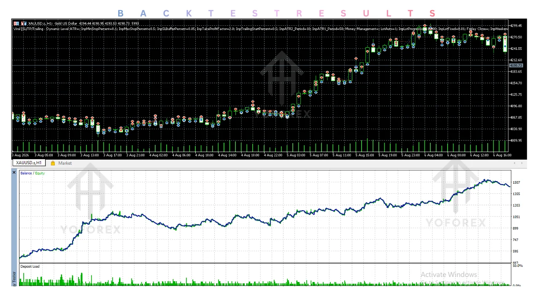This screenshot has height=304, width=540.
Task: Click the Depth of Market icon in the chart header
Action: (x=24, y=23)
